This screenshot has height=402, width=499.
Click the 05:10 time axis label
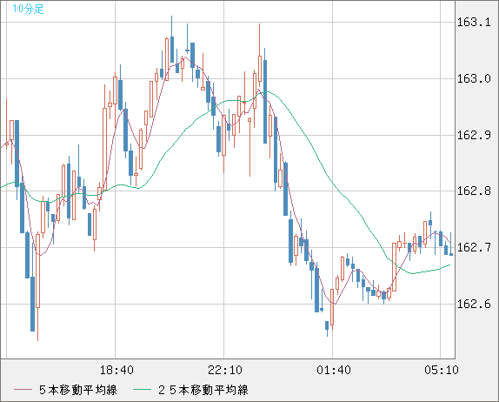point(442,370)
